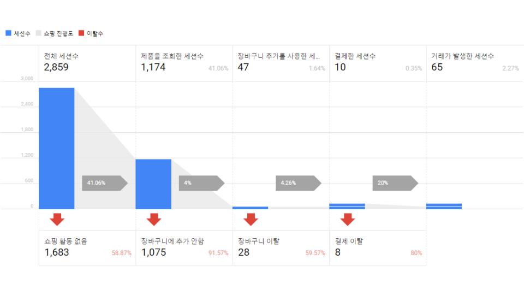Click the red 이탈수 legend swatch
This screenshot has width=524, height=295.
tap(81, 33)
